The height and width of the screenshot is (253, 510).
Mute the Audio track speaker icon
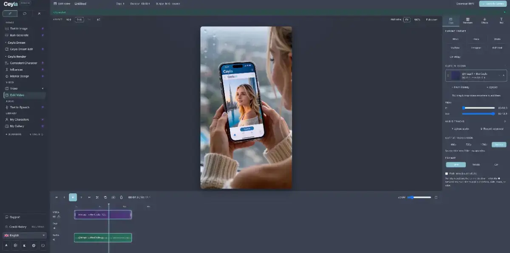[54, 240]
